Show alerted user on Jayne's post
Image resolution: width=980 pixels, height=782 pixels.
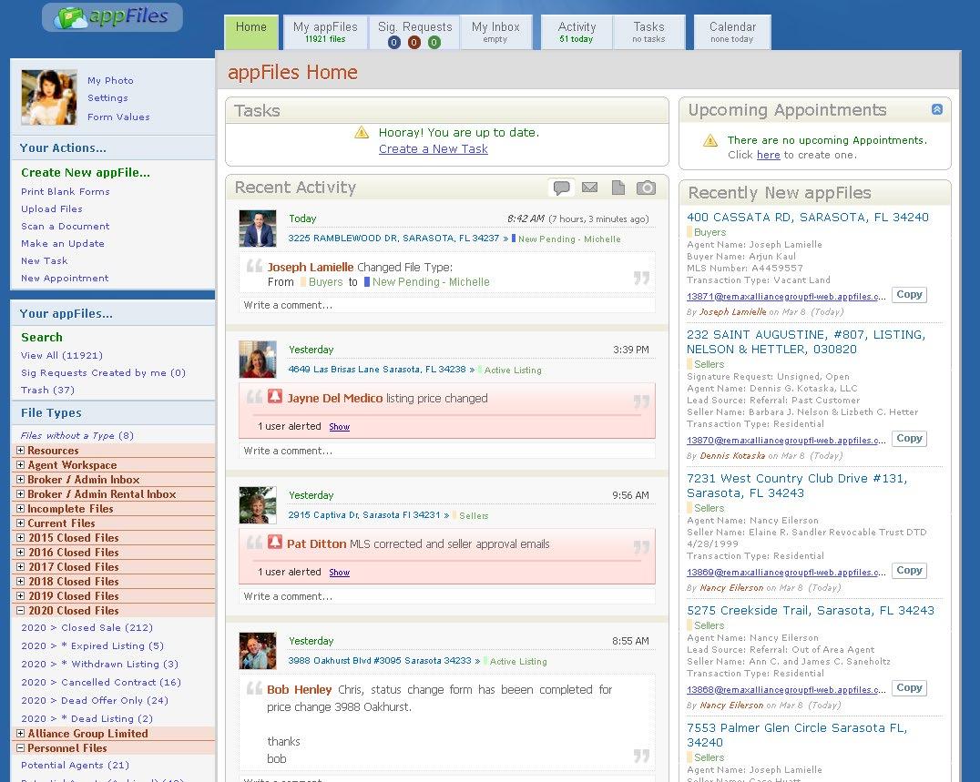[340, 427]
